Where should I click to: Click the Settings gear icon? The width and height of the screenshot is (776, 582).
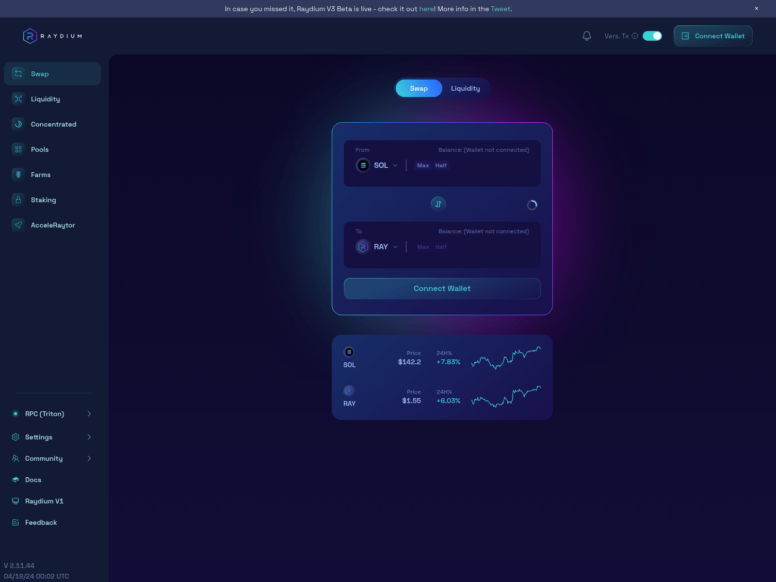(16, 437)
